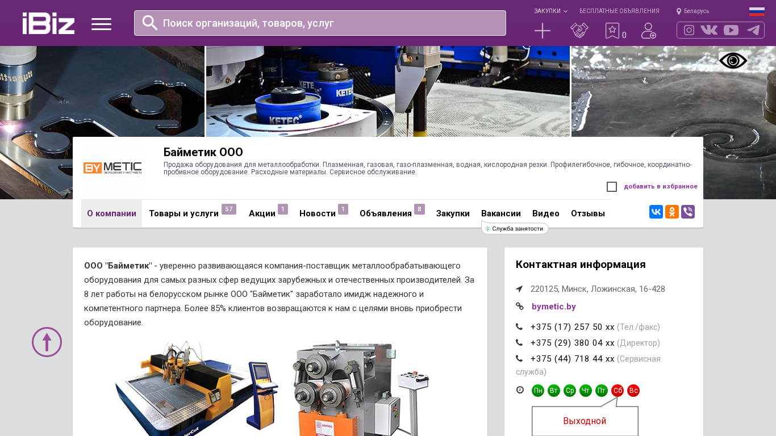Click the scroll-to-top arrow button

click(47, 342)
